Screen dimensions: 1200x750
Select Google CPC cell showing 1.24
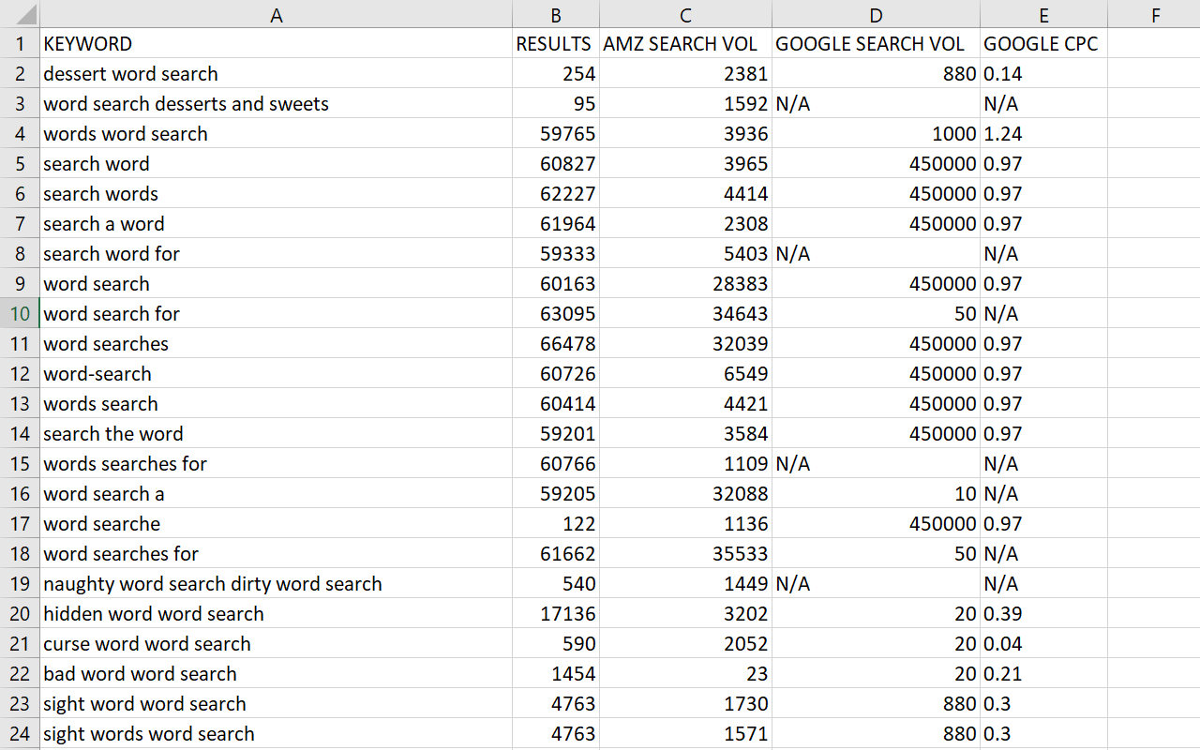pos(1043,134)
